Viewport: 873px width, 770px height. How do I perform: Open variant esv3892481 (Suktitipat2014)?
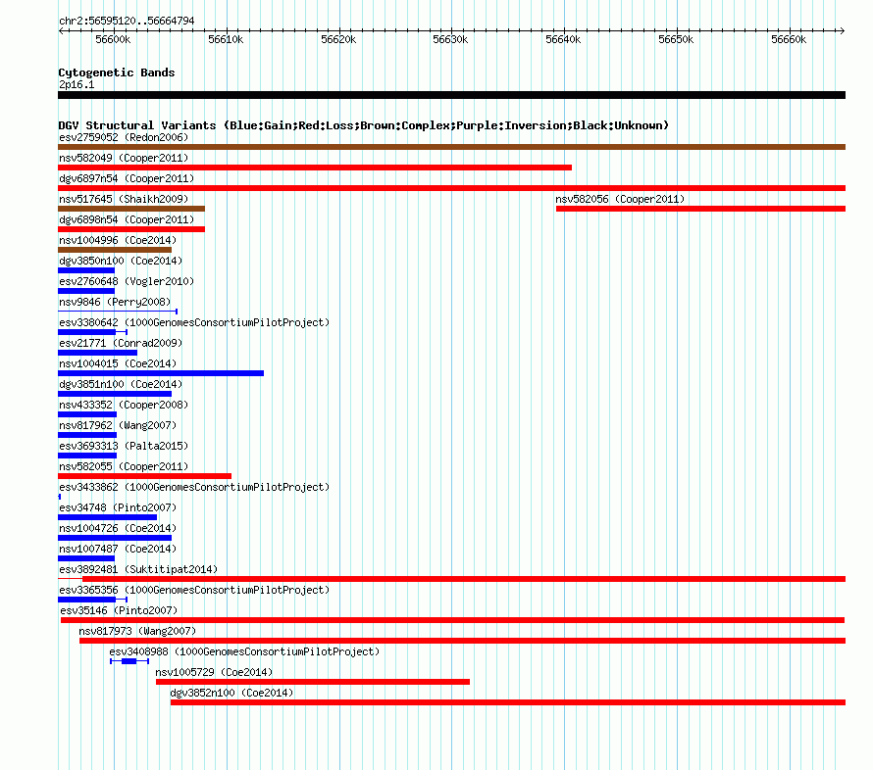coord(138,569)
